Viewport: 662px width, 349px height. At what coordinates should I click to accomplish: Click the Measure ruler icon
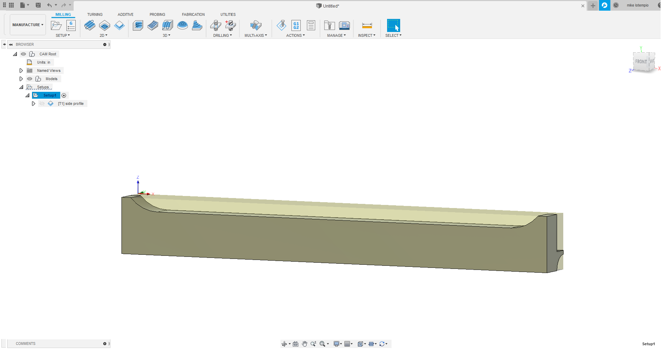coord(367,25)
